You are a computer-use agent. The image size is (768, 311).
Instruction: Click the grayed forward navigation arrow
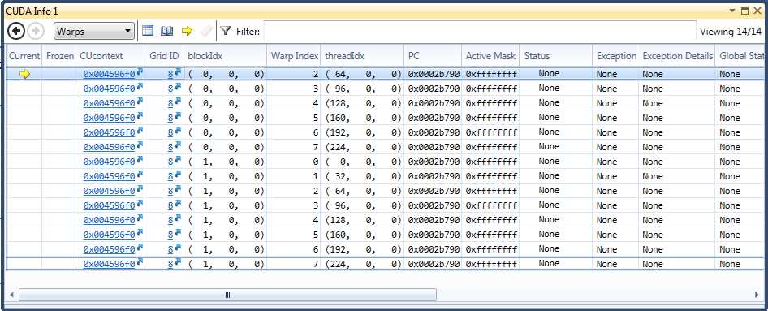tap(35, 32)
